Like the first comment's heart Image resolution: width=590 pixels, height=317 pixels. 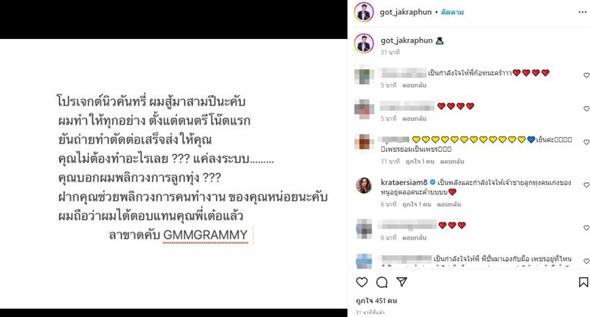[x=586, y=75]
